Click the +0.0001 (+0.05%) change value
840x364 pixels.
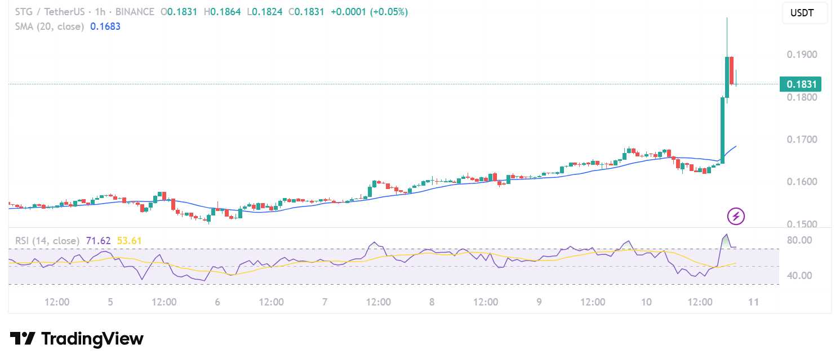click(368, 12)
